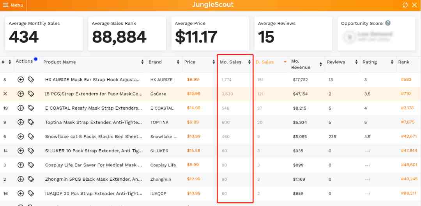Open rank #583 link
The image size is (421, 206).
click(406, 80)
